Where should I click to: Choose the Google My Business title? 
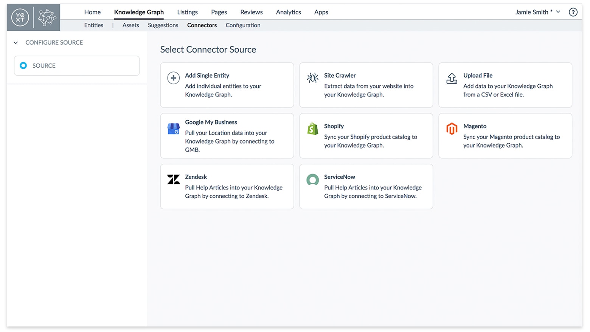click(211, 122)
